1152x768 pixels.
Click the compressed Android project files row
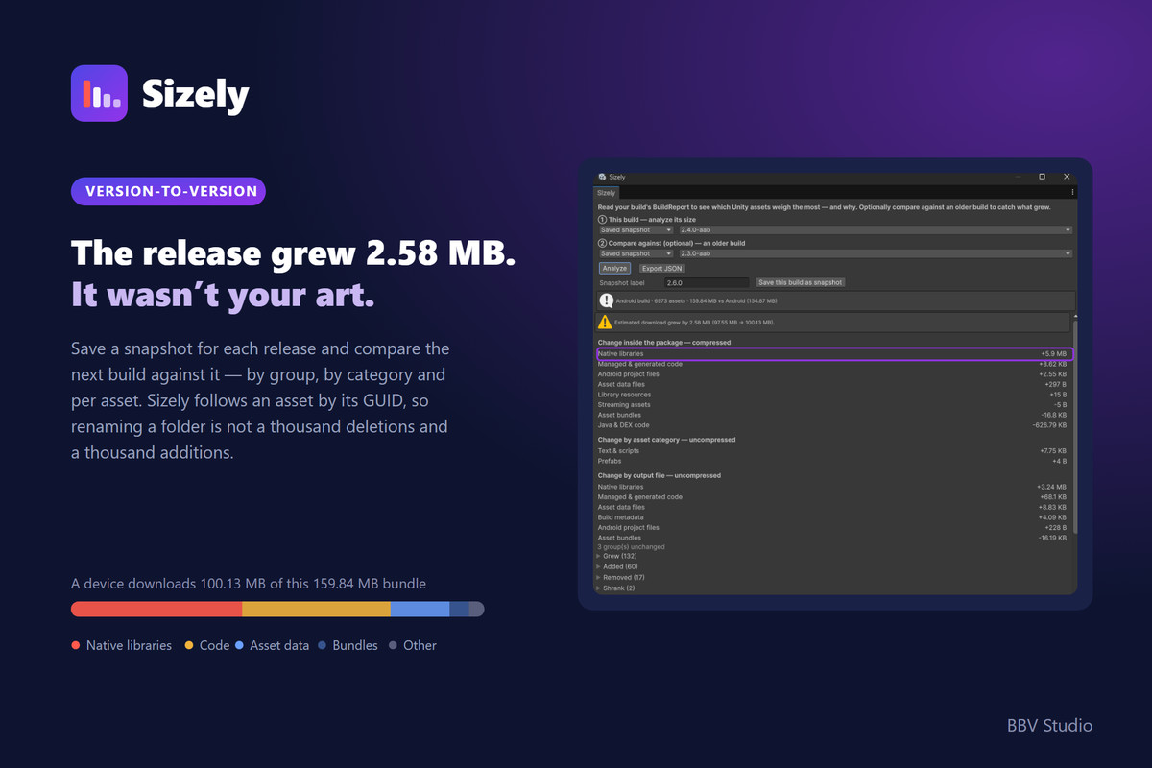click(x=833, y=374)
